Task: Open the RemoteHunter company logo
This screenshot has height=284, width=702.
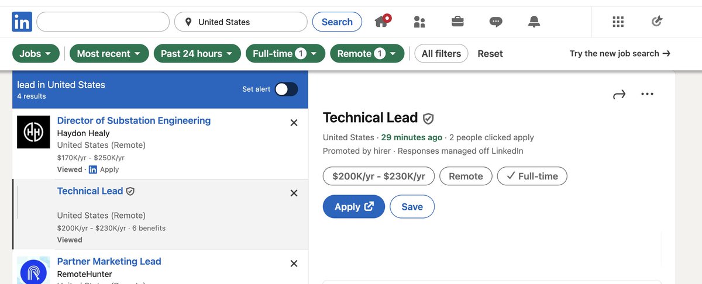Action: click(33, 270)
